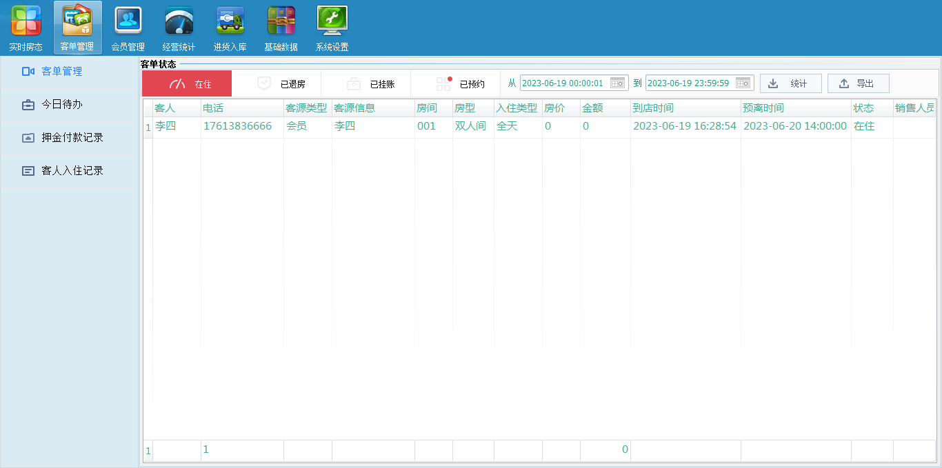Screen dimensions: 942x468
Task: Open 系统设置 wrench monitor icon
Action: [x=332, y=21]
